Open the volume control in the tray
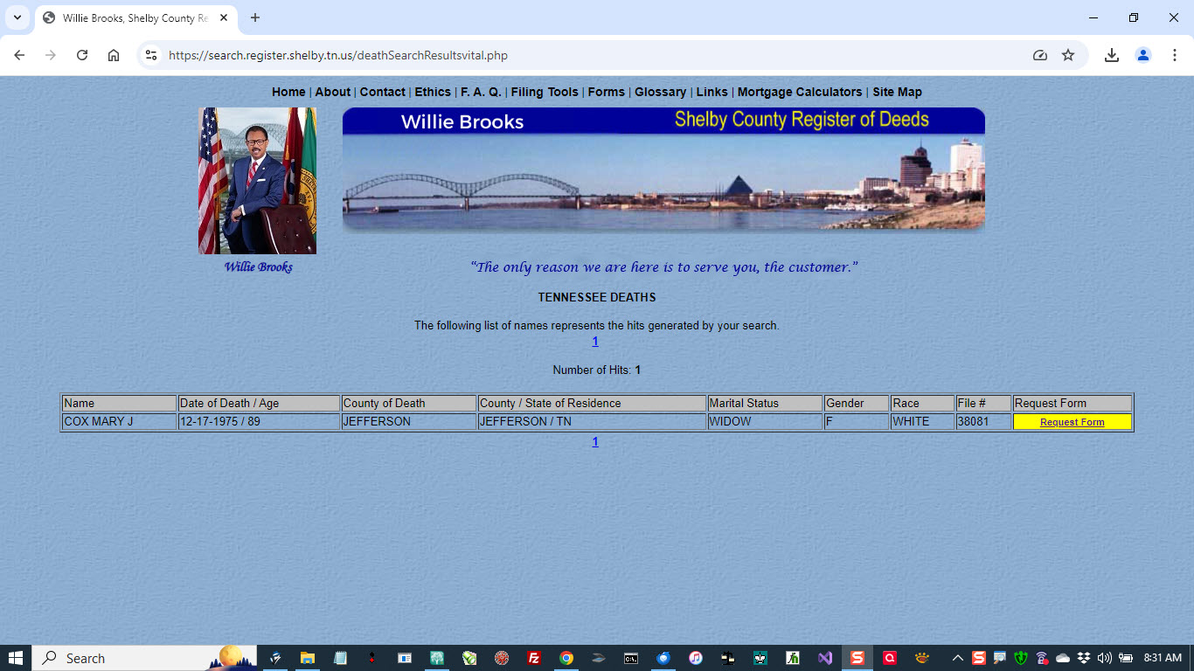The height and width of the screenshot is (671, 1194). pos(1105,658)
